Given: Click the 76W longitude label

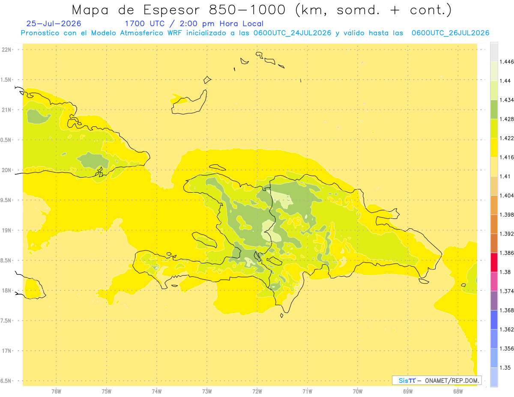Looking at the screenshot, I should point(56,391).
